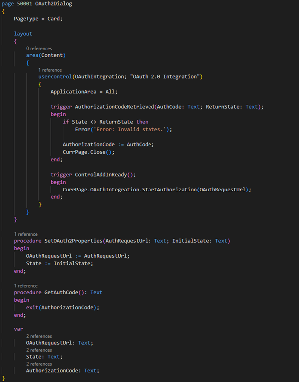Click the 'AuthorizationCodeRetrieved' trigger name
The width and height of the screenshot is (299, 382).
(x=115, y=107)
